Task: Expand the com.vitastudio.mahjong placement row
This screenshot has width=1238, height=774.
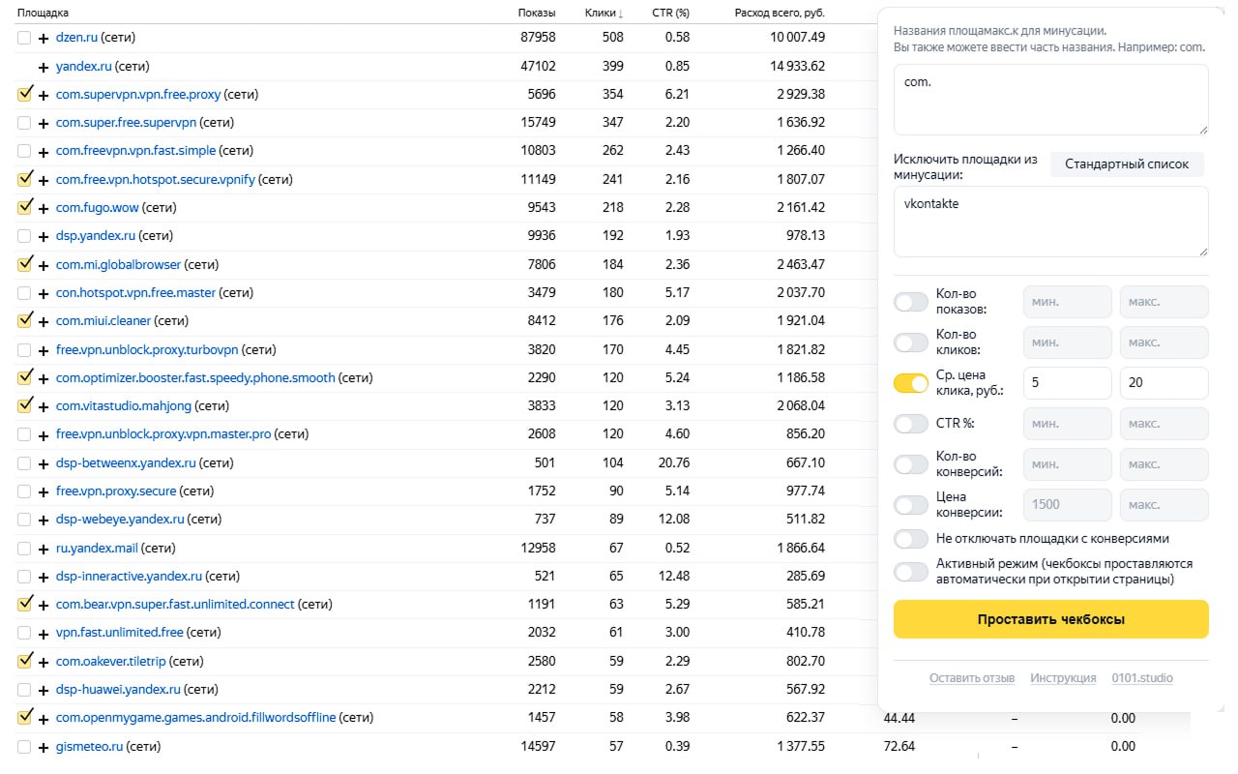Action: (43, 406)
